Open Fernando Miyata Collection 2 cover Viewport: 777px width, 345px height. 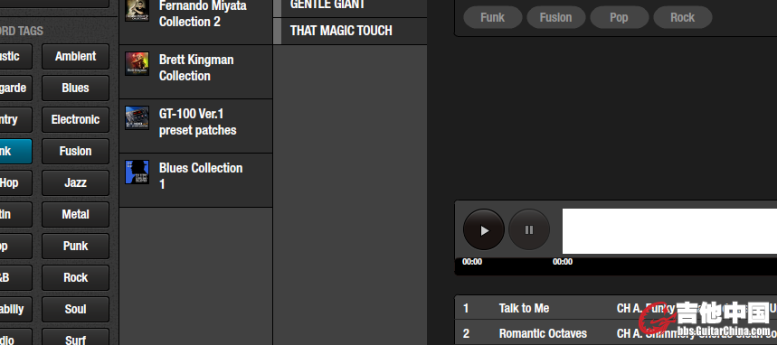(137, 10)
